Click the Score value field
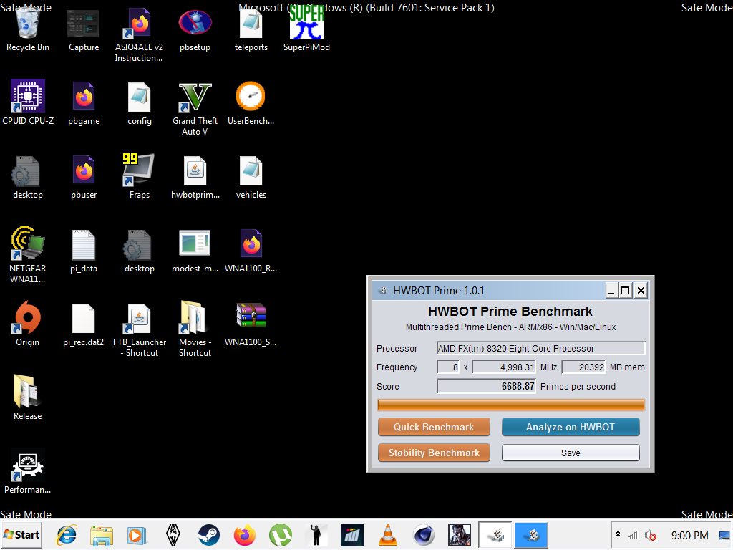Screen dimensions: 733x550 (x=486, y=386)
